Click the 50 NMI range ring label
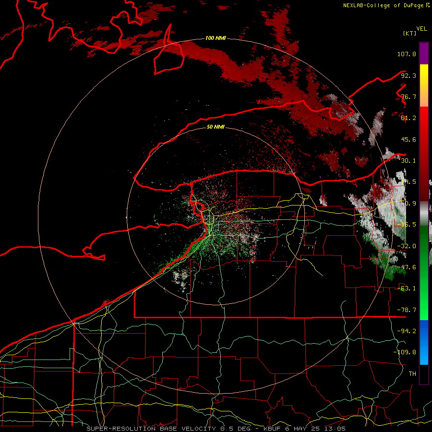The height and width of the screenshot is (432, 432). coord(216,127)
